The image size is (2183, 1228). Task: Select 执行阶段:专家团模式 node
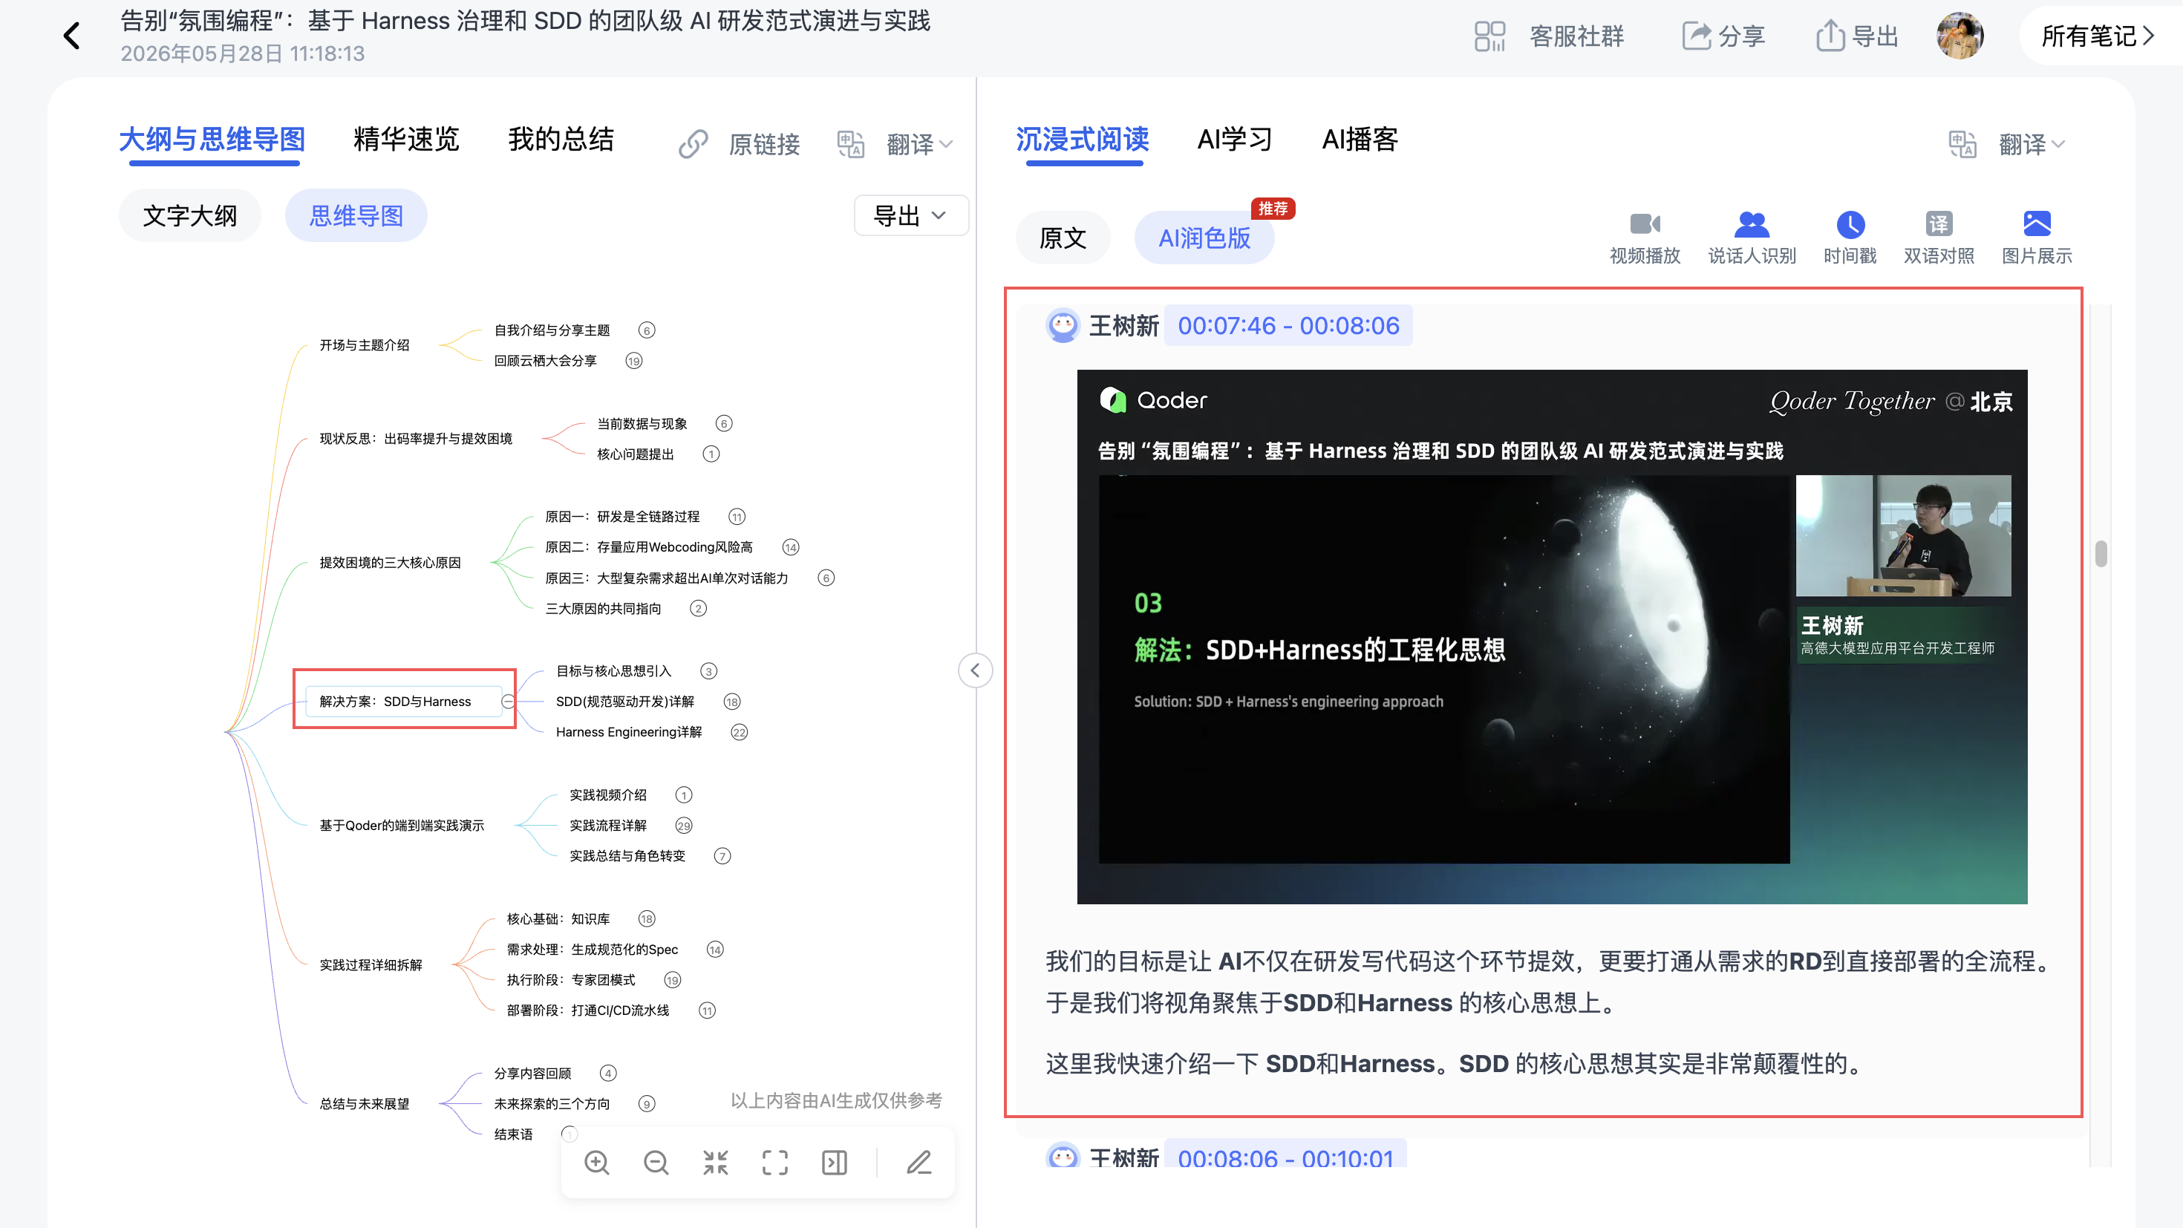click(571, 980)
